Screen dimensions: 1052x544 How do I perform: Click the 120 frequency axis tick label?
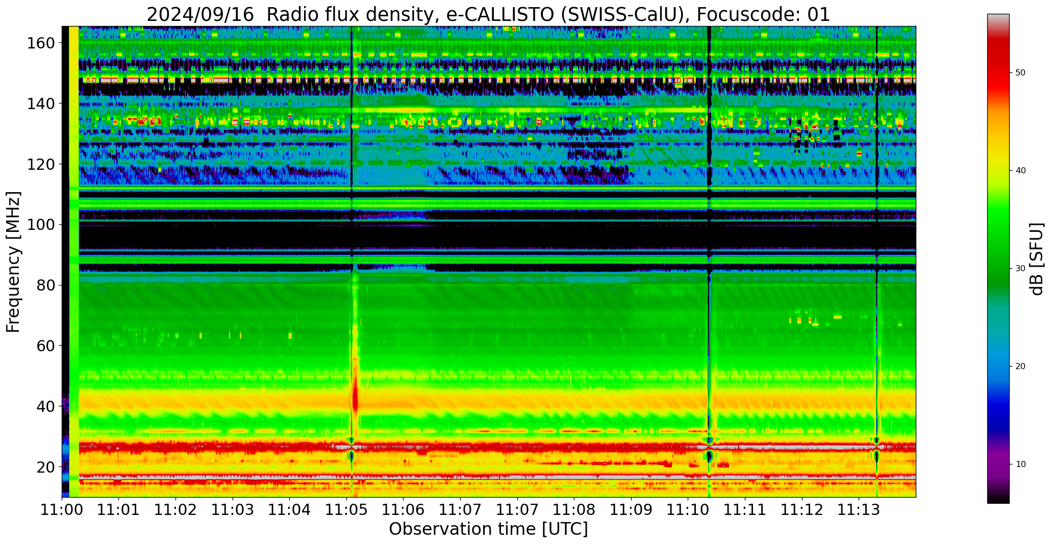point(40,164)
